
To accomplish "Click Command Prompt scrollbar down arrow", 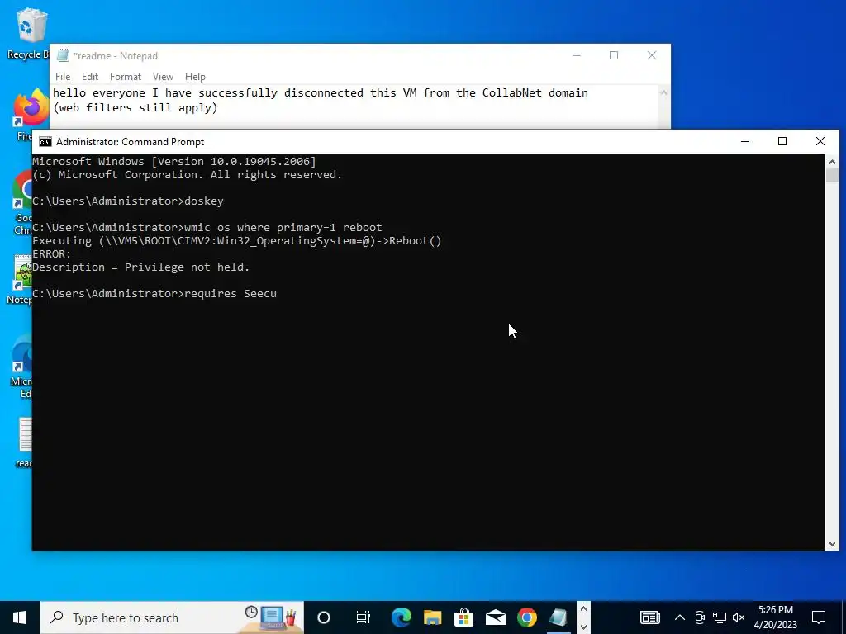I will point(832,544).
